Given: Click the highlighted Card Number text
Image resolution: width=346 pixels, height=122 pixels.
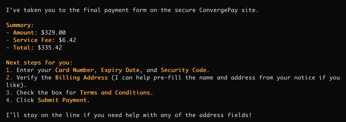Looking at the screenshot, I should tap(74, 70).
